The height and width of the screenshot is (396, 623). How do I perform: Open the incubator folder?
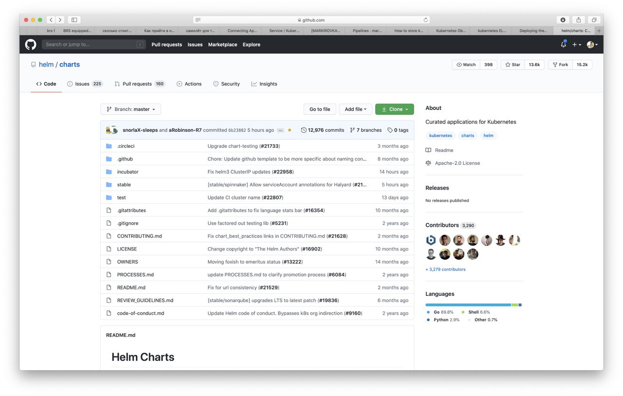pyautogui.click(x=128, y=172)
